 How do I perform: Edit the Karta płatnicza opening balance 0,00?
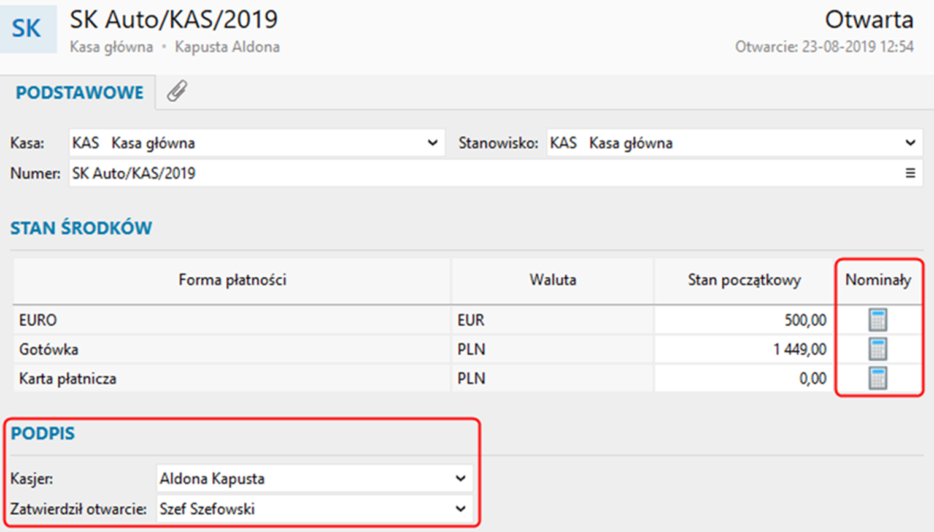coord(743,379)
